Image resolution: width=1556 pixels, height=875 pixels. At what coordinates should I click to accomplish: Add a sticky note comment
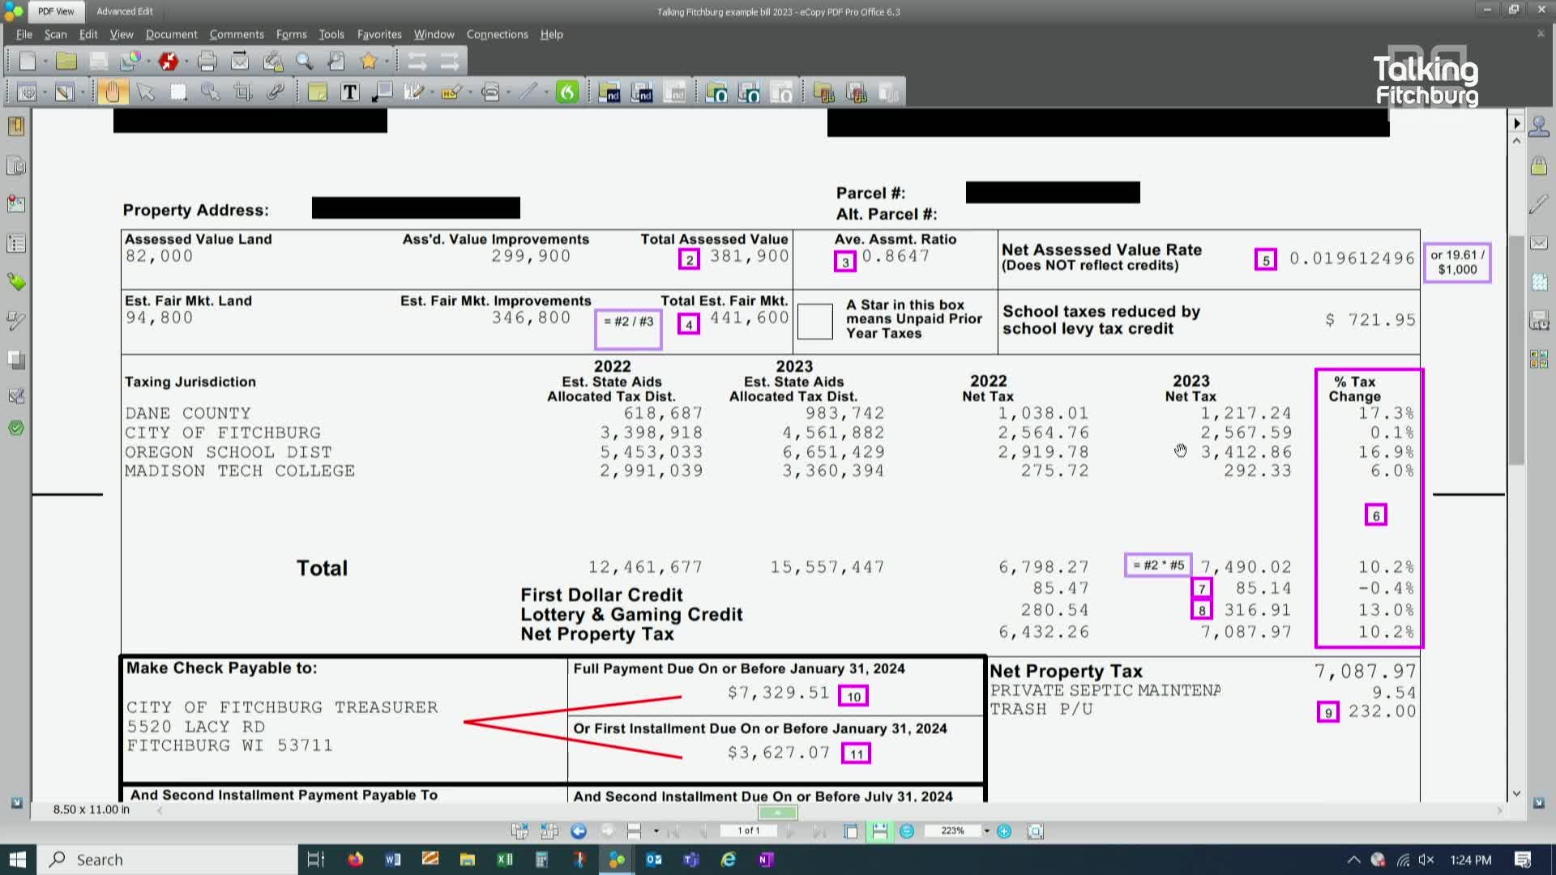(x=318, y=92)
